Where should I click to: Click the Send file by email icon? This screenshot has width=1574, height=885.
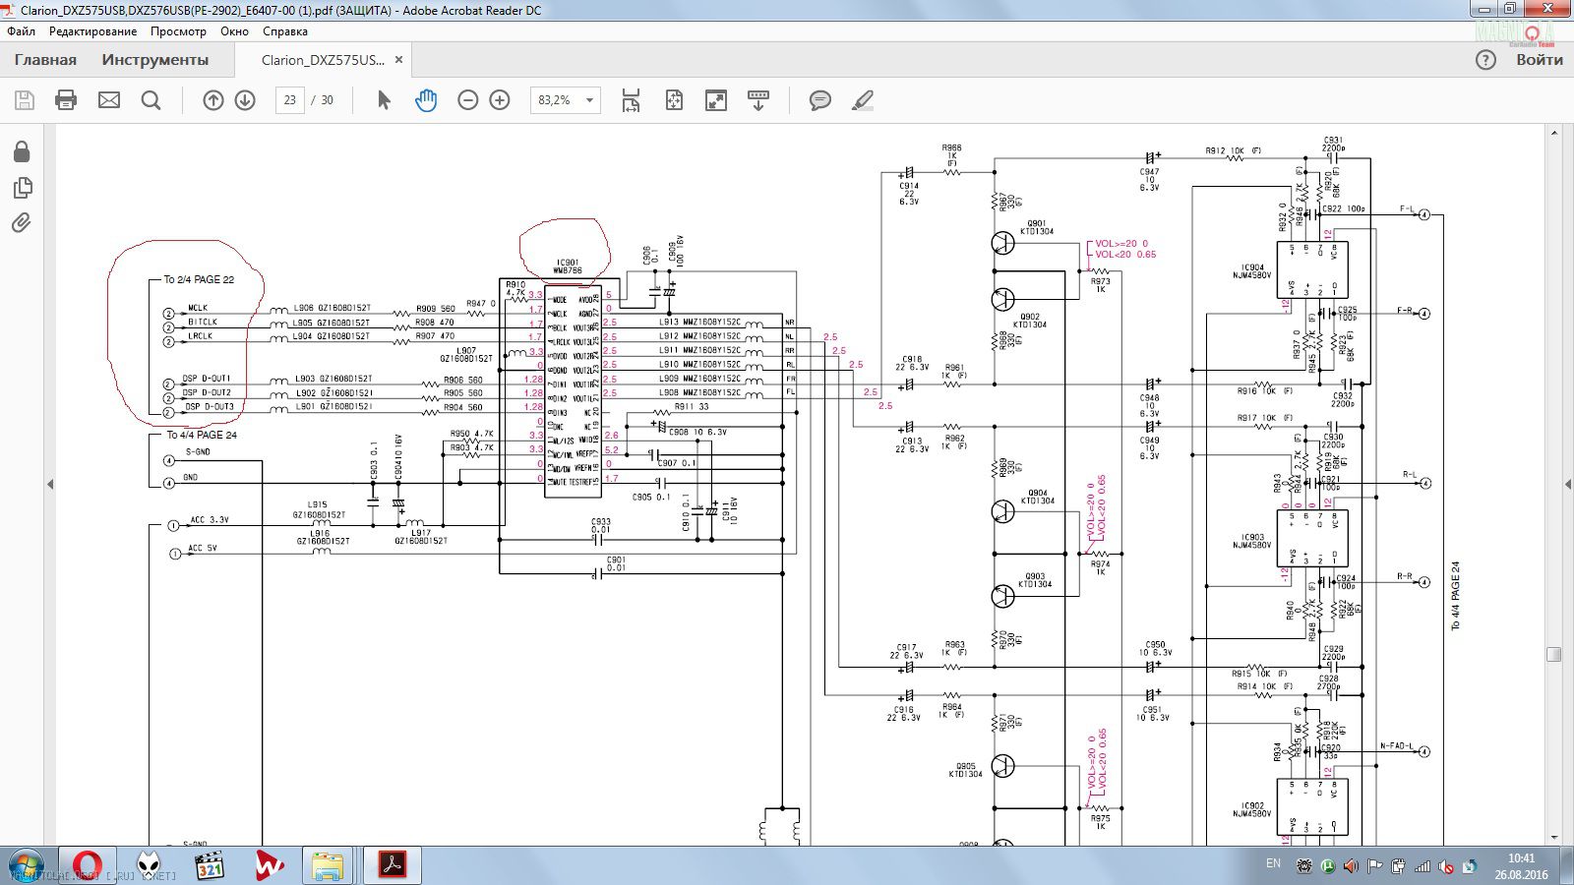(109, 100)
